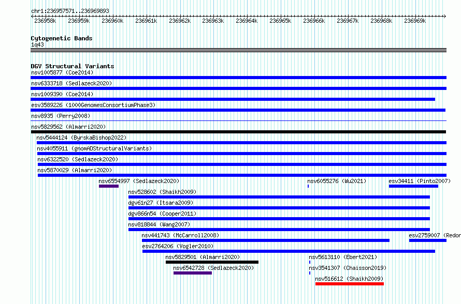Image resolution: width=461 pixels, height=304 pixels.
Task: Select dgv866n54 (Cooper2011) label
Action: 162,214
